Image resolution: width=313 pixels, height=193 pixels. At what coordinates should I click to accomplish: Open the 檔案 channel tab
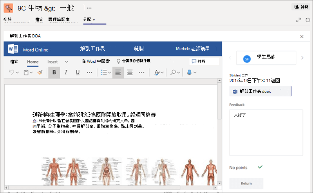(x=39, y=19)
